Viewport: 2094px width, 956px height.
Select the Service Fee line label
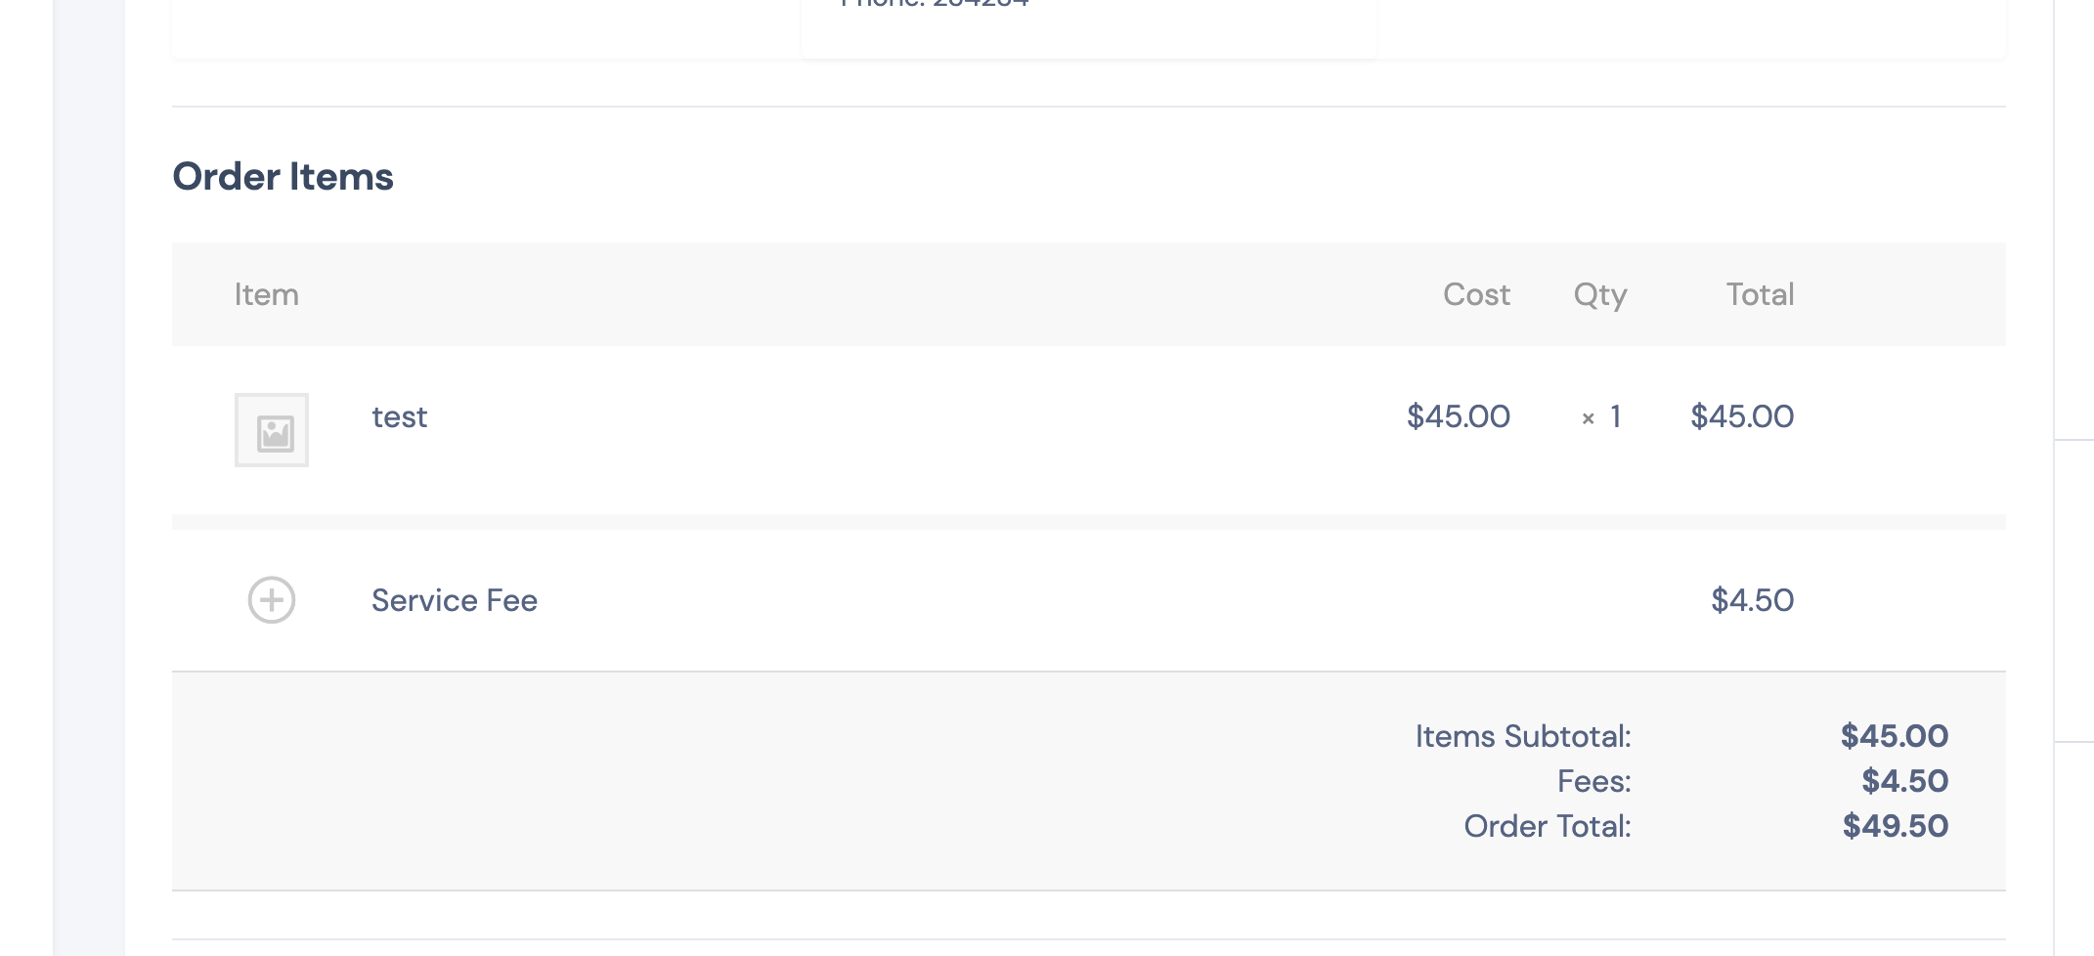point(455,600)
